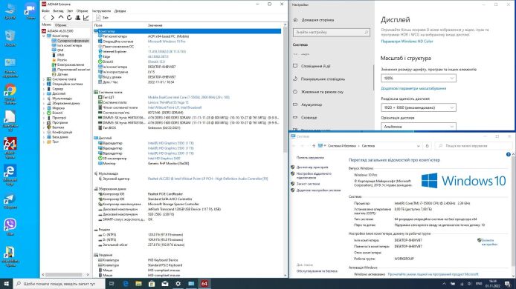Open Microsoft Edge from the taskbar

126,284
